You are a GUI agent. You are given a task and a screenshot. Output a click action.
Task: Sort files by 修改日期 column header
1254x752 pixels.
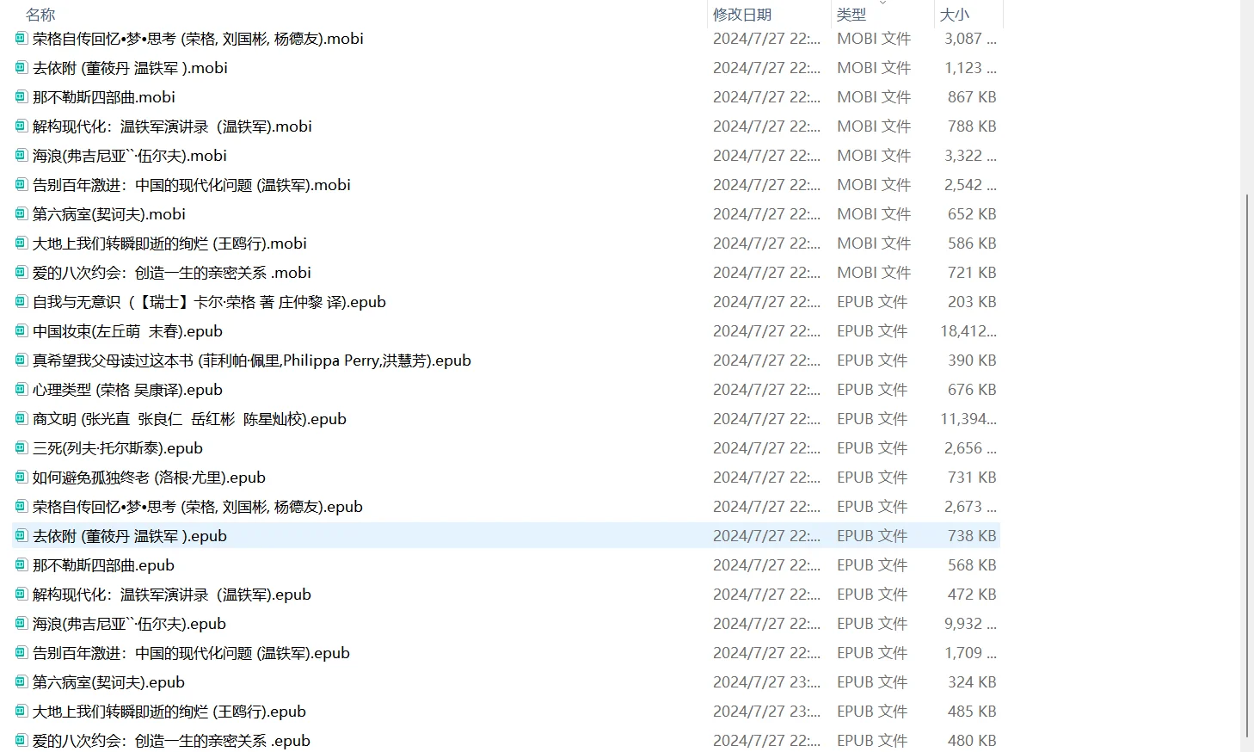(742, 15)
